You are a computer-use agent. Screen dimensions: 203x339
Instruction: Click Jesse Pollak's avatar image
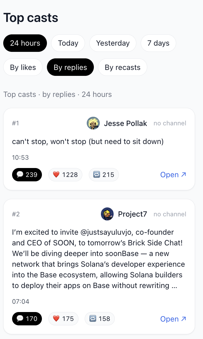pos(93,123)
